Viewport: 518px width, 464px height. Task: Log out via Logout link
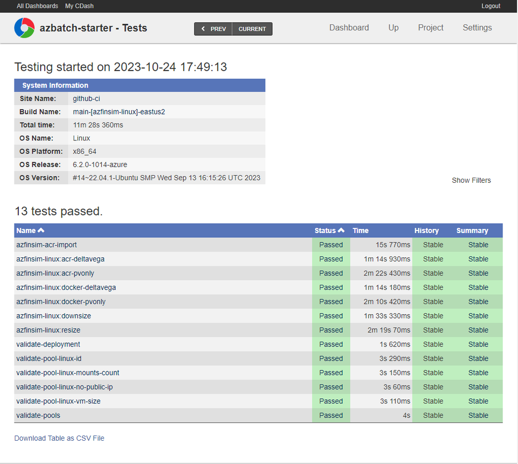[491, 6]
